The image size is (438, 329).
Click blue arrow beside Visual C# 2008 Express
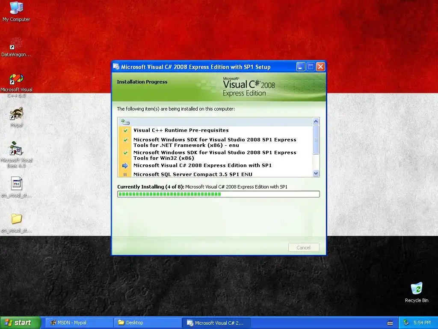tap(125, 166)
